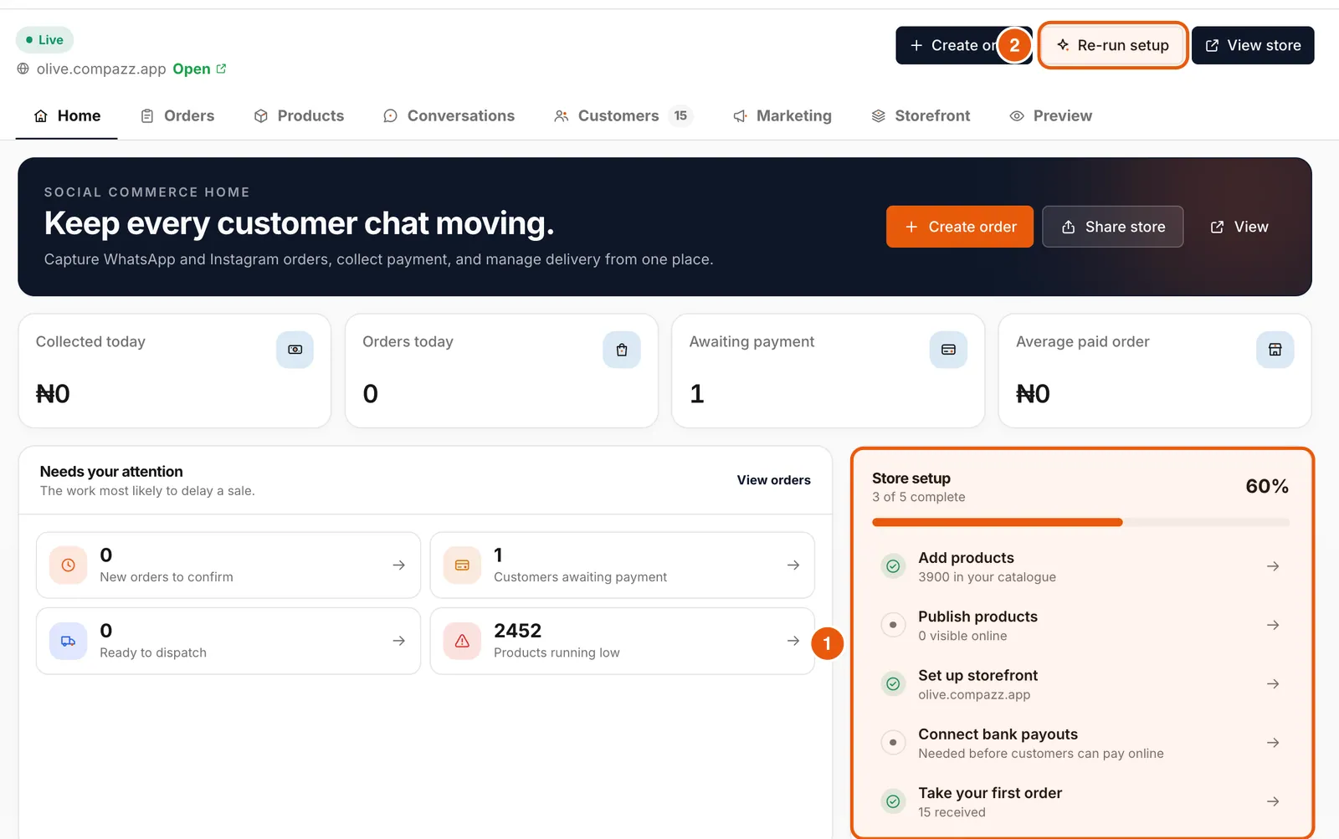Open Add products setup step arrow
The height and width of the screenshot is (839, 1339).
[1273, 566]
